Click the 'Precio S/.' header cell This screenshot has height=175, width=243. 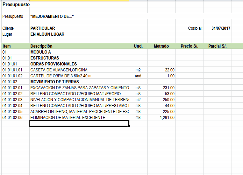click(189, 46)
